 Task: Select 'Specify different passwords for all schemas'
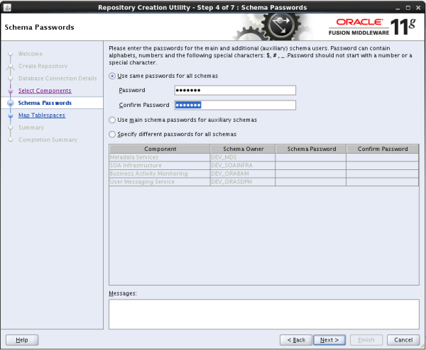(x=111, y=134)
